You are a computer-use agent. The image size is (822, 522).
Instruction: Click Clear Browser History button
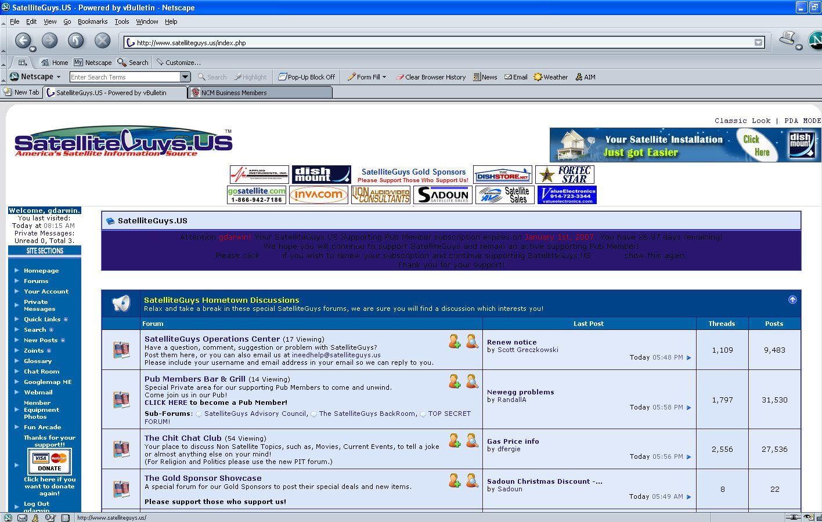(x=430, y=77)
